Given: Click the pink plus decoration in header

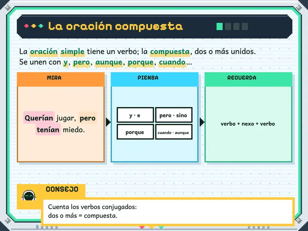Looking at the screenshot, I should click(27, 26).
